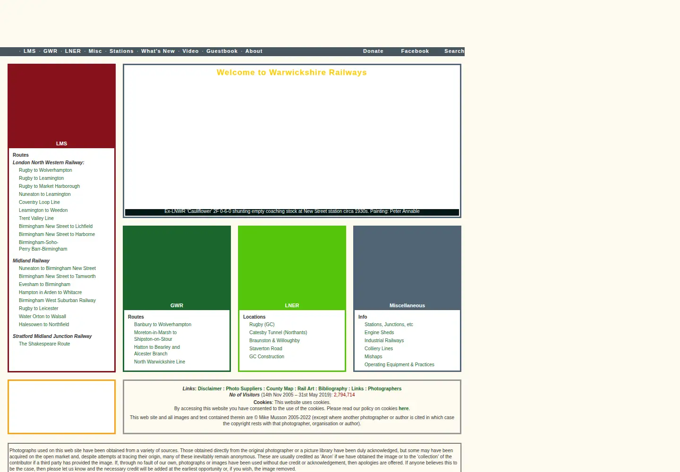The image size is (680, 472).
Task: Open The Shakespeare Route link
Action: (44, 344)
